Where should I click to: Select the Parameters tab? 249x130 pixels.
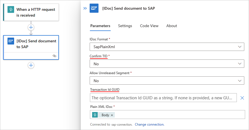click(x=100, y=26)
